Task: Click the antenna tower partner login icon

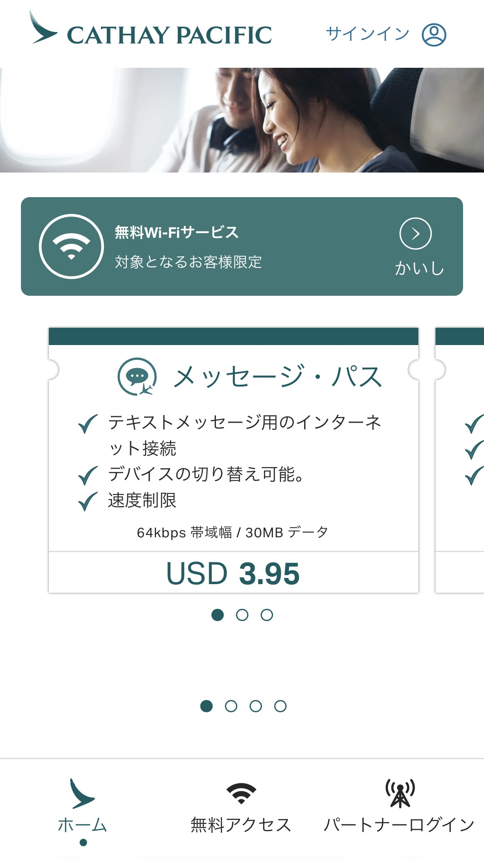Action: [x=400, y=793]
